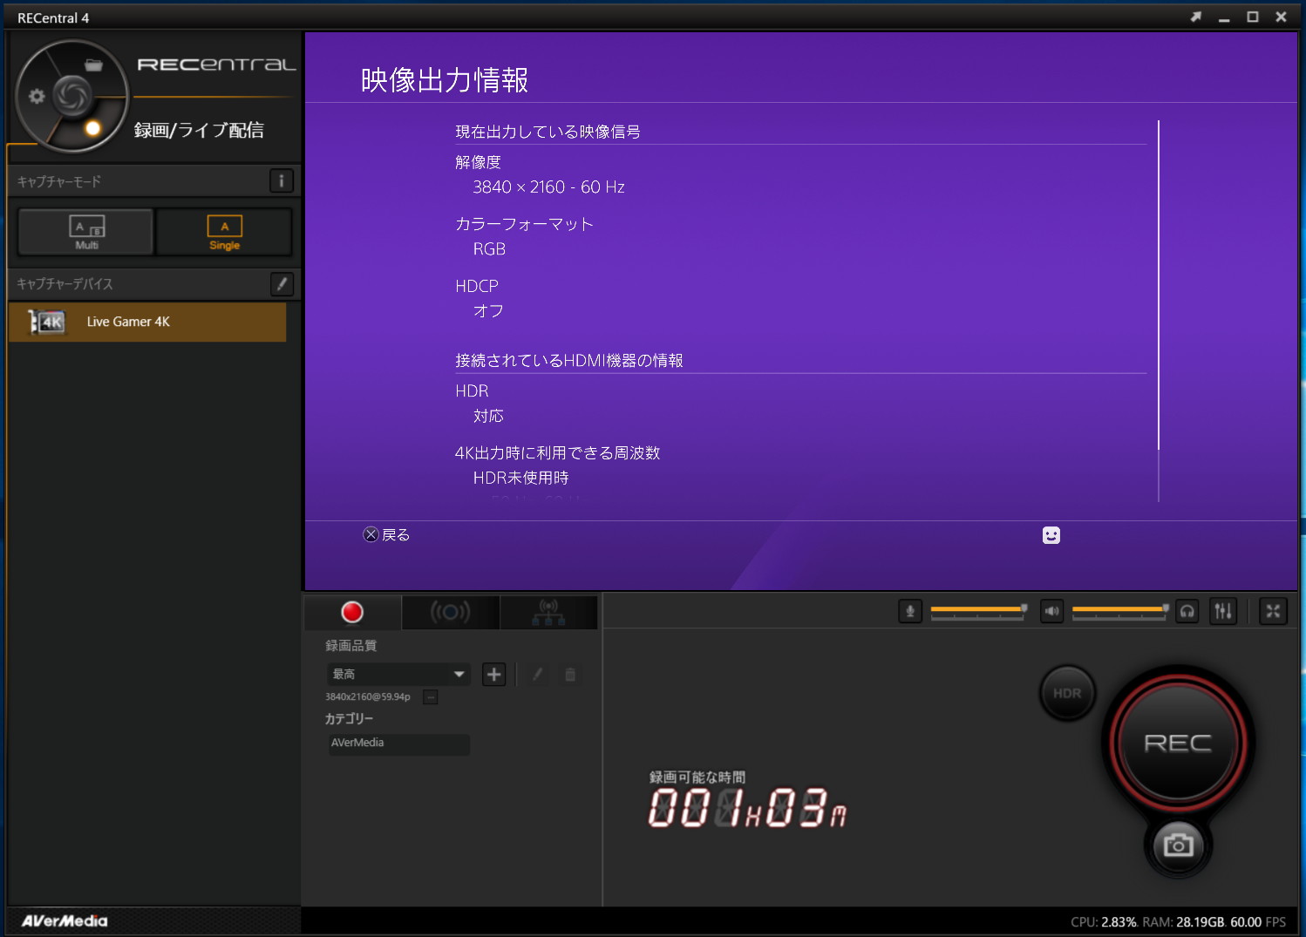1306x937 pixels.
Task: Open the ellipsis next to 3840x2160@59.94p
Action: pyautogui.click(x=430, y=696)
